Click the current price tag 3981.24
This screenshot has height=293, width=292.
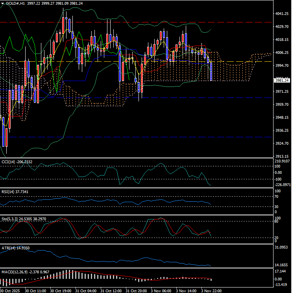[282, 80]
